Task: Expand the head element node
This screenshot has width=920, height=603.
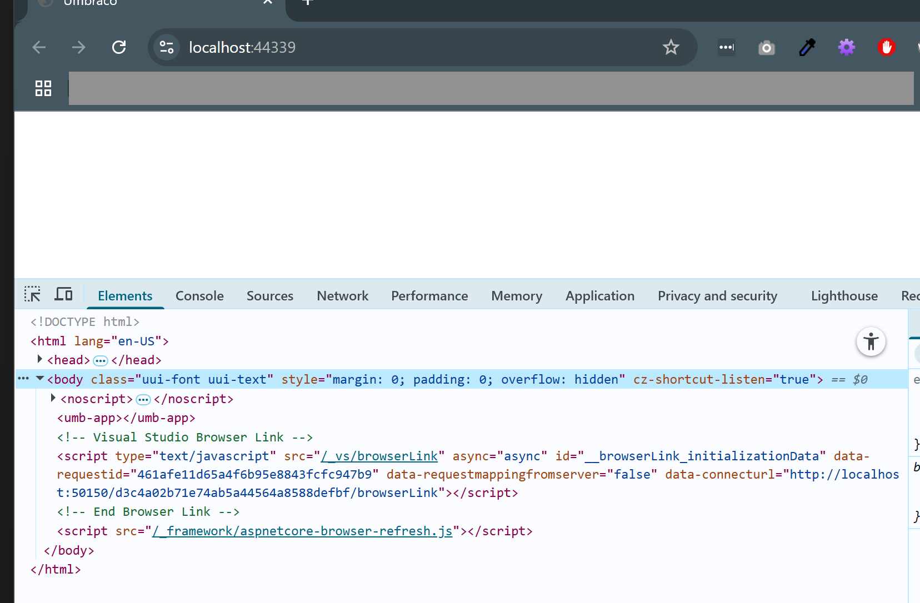Action: [x=39, y=359]
